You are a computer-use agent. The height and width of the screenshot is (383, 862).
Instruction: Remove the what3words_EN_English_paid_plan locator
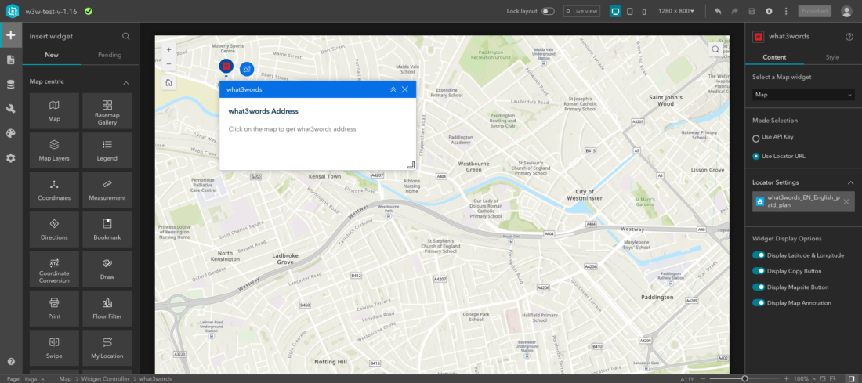(846, 201)
